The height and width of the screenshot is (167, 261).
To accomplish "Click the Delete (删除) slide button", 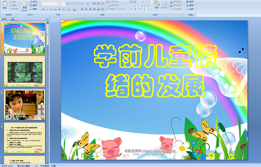I will 33,9.
